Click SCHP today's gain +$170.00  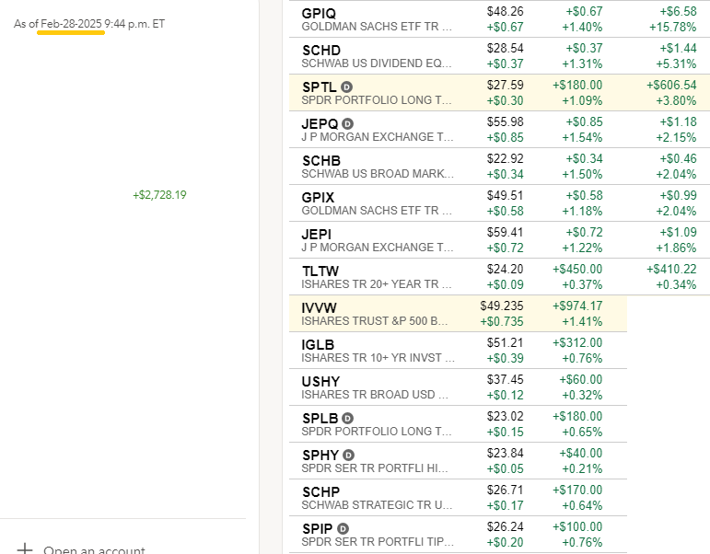577,490
